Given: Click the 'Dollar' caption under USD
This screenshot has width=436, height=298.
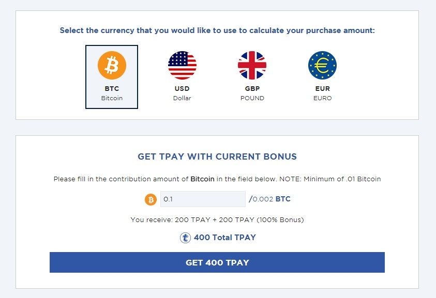Looking at the screenshot, I should [x=182, y=98].
